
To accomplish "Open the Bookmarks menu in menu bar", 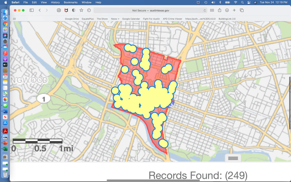I will point(70,2).
